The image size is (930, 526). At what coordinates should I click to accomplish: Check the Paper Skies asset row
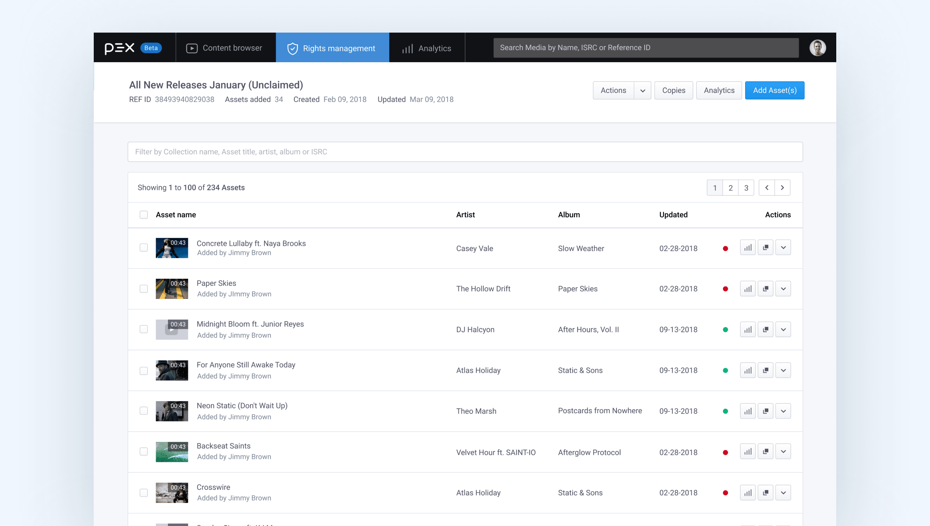click(144, 289)
